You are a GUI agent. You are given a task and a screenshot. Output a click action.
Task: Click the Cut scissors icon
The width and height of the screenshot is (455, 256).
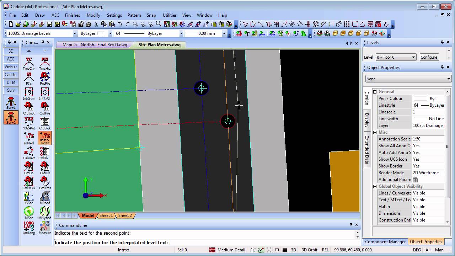pyautogui.click(x=96, y=24)
